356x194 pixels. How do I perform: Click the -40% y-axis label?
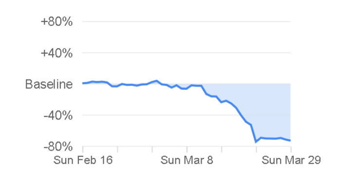tap(58, 116)
